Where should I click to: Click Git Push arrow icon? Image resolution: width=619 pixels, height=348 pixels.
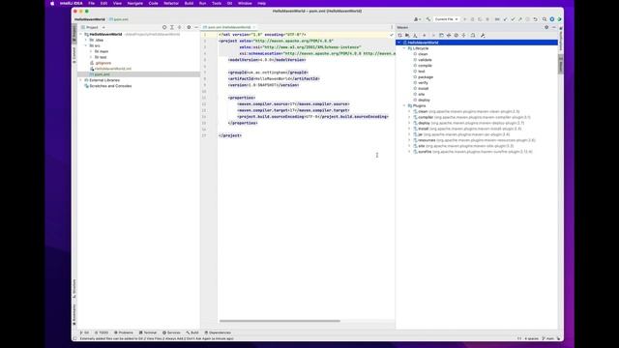(x=520, y=19)
